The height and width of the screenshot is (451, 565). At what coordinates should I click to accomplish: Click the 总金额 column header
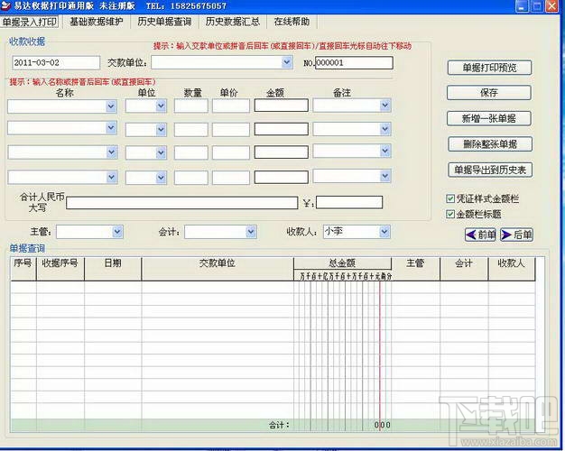[x=342, y=263]
